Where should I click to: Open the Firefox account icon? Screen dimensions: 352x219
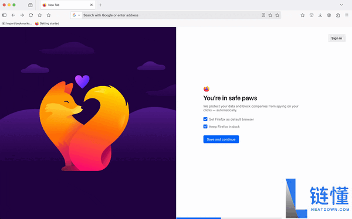(329, 15)
